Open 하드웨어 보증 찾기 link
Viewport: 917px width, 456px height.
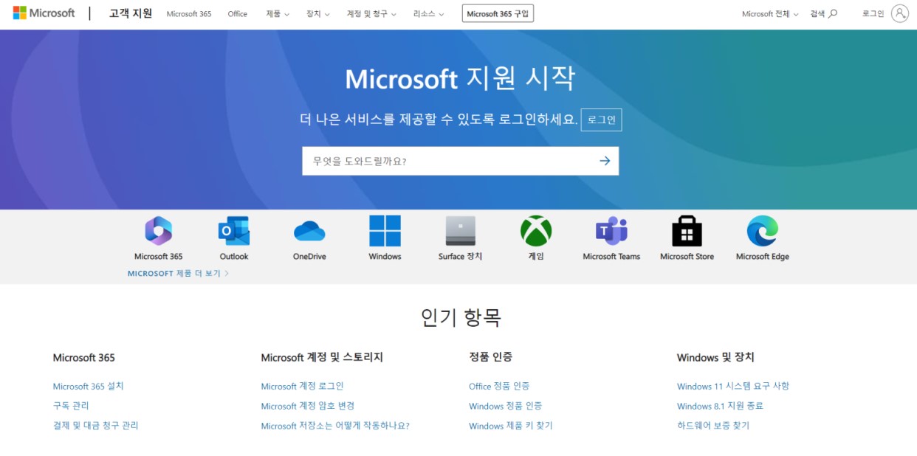coord(713,426)
